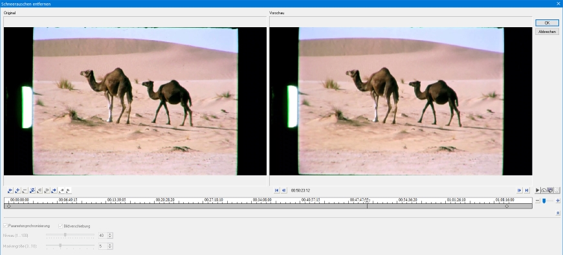Reverse keyframes icon in keyframe toolbar
Viewport: 563px width, 255px height.
click(32, 190)
